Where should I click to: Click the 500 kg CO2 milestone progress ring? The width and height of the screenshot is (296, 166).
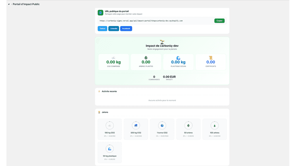coord(136,125)
